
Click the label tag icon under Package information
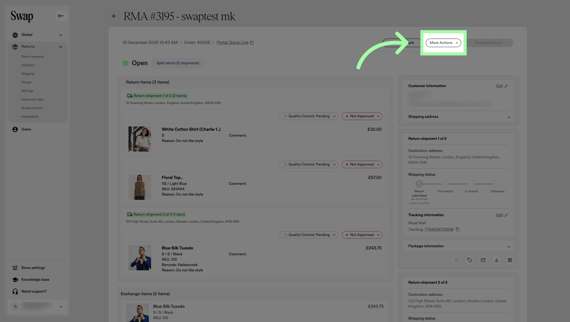[470, 260]
